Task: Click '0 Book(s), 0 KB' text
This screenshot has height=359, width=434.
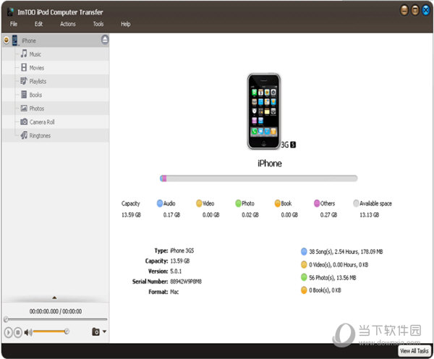Action: coord(325,290)
